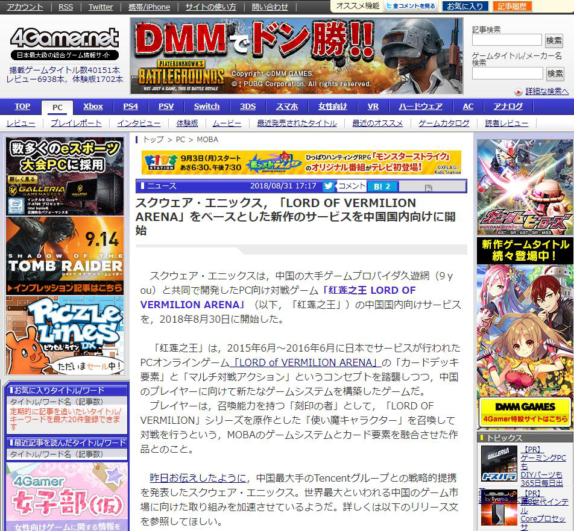This screenshot has height=531, width=574.
Task: Open the お気に入り favorites button
Action: point(465,6)
